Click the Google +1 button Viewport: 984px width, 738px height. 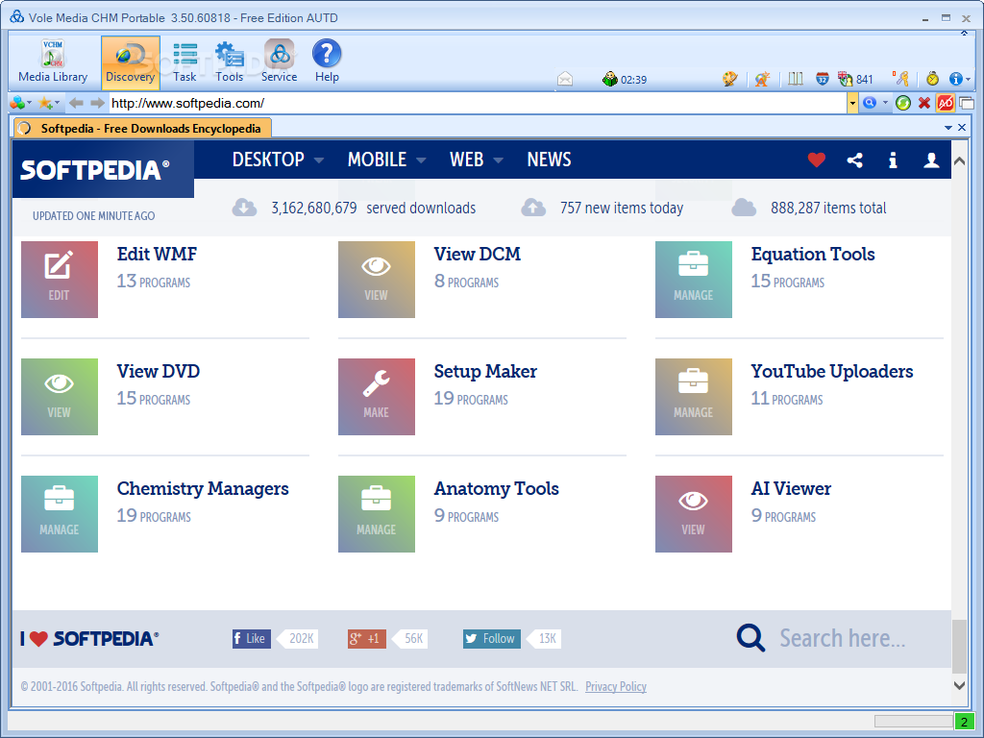tap(367, 638)
